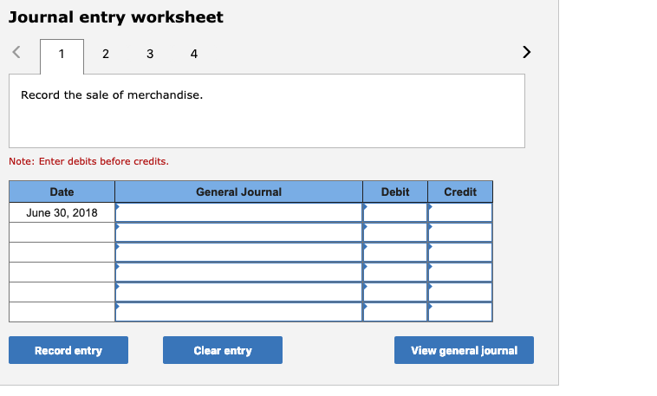Open General Journal account field in third row
Image resolution: width=657 pixels, height=396 pixels.
[239, 252]
